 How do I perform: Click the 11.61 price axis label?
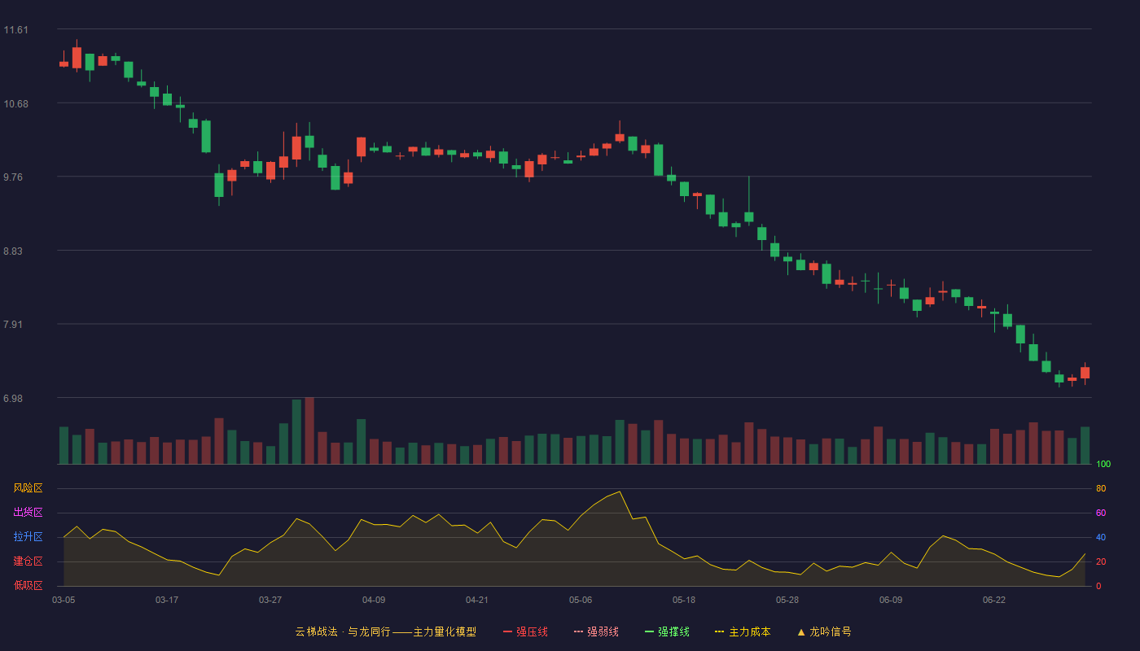15,30
